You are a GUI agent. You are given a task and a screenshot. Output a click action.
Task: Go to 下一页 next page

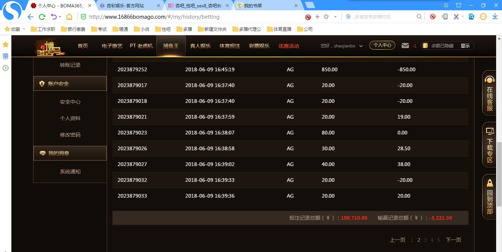tap(453, 240)
